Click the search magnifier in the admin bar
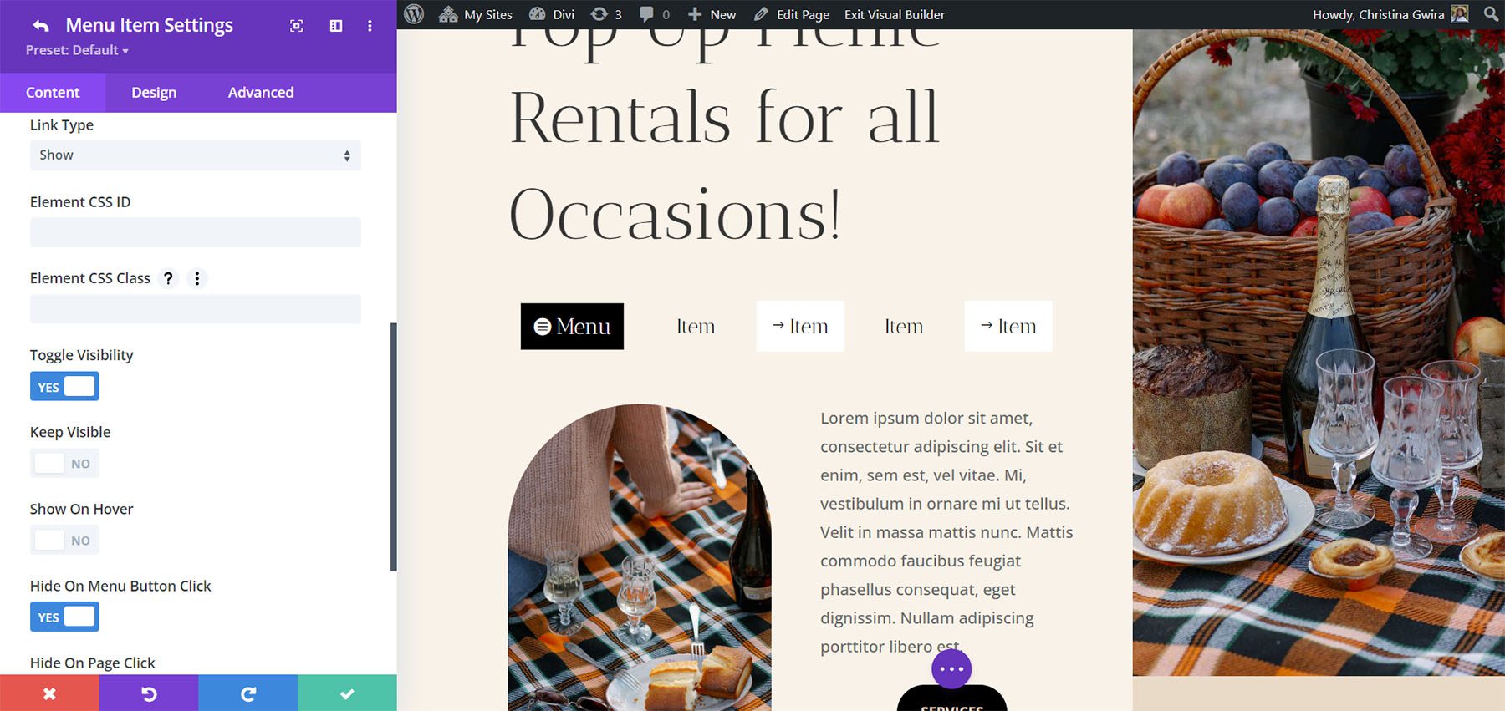 tap(1491, 14)
